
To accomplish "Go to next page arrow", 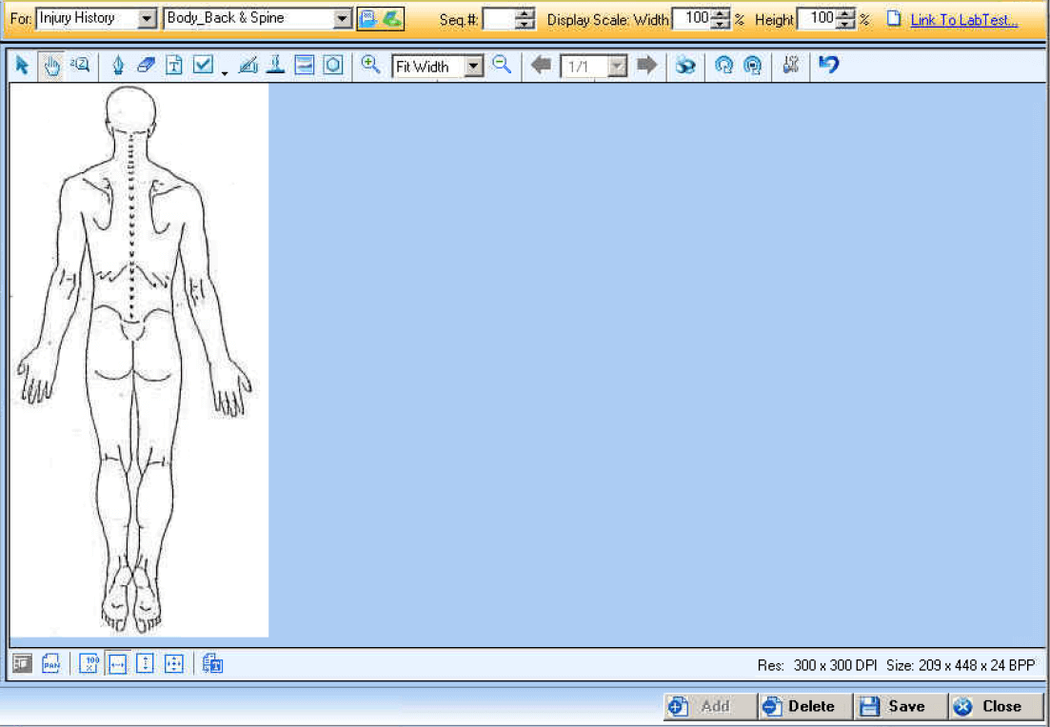I will click(646, 66).
